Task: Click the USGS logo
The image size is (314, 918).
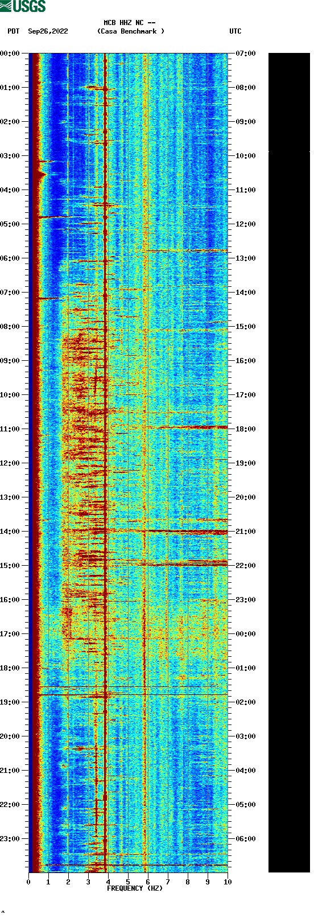Action: (23, 6)
